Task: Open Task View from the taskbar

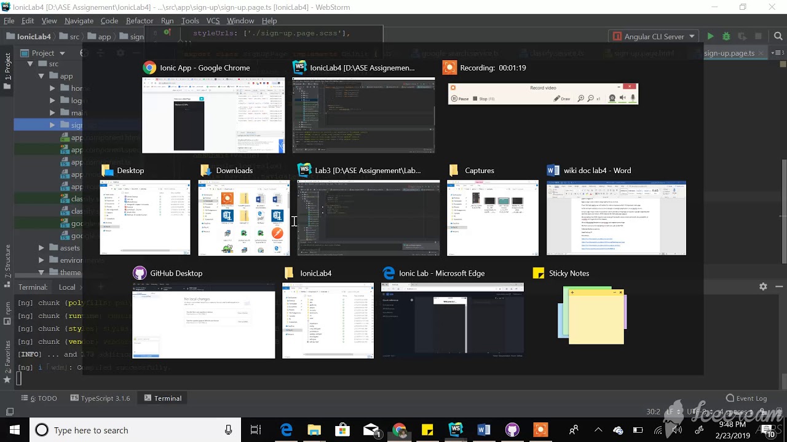Action: (256, 430)
